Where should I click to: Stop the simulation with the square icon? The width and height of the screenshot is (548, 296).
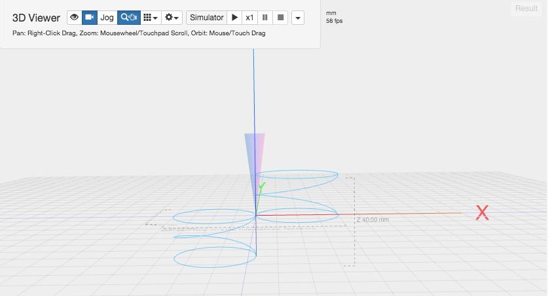click(x=280, y=18)
